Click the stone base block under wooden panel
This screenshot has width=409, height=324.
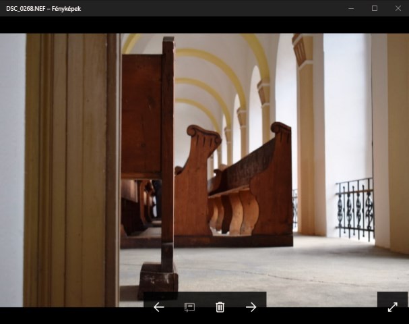159,280
